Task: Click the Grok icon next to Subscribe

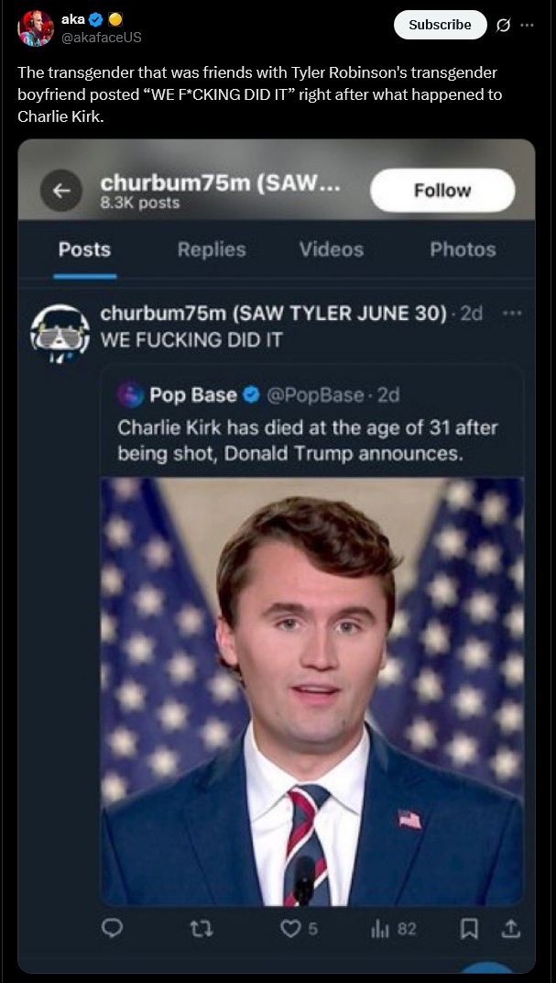Action: point(502,25)
